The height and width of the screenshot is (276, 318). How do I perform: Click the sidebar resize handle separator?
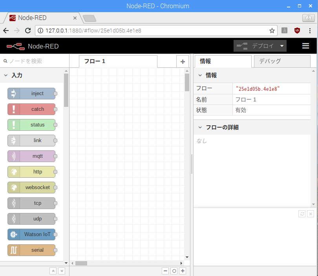click(x=192, y=164)
